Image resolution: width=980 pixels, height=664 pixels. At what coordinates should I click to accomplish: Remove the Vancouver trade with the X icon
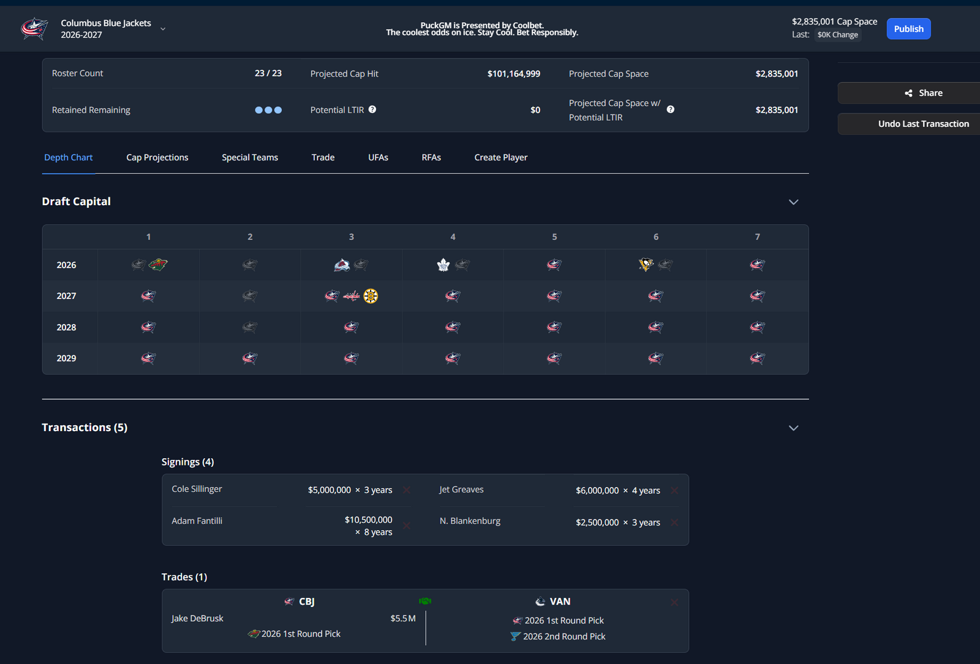coord(674,602)
